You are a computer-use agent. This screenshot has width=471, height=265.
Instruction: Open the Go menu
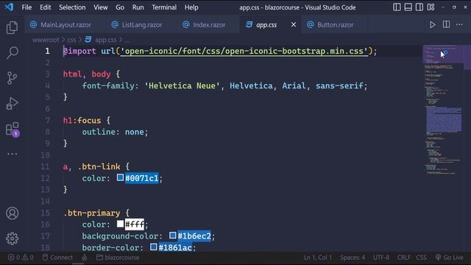[x=120, y=7]
